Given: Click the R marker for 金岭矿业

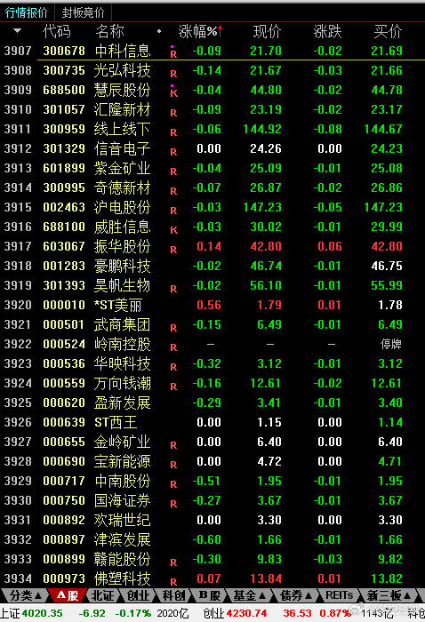Looking at the screenshot, I should point(173,445).
